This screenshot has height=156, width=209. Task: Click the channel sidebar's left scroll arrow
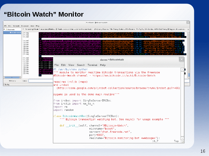click(4, 77)
